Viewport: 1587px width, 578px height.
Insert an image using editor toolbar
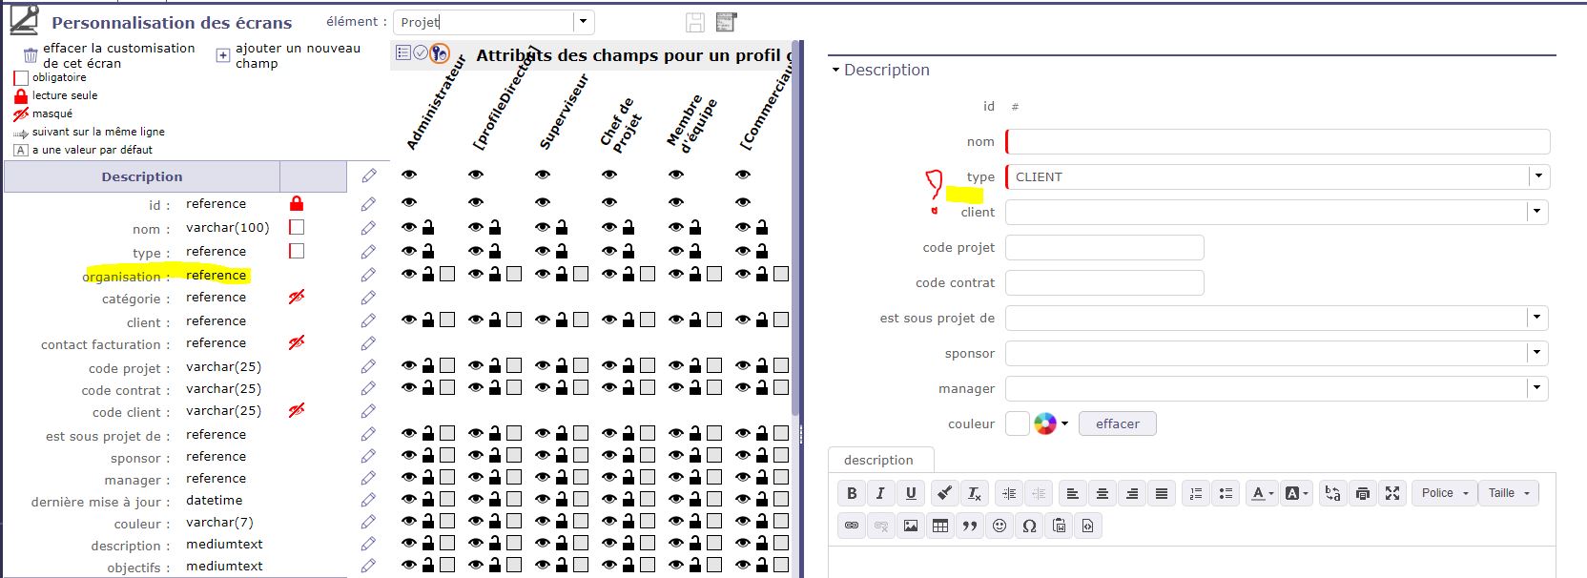pyautogui.click(x=911, y=526)
